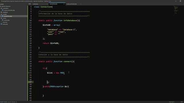Close the routes.php tab
Screen dimensions: 184x103
[47, 4]
